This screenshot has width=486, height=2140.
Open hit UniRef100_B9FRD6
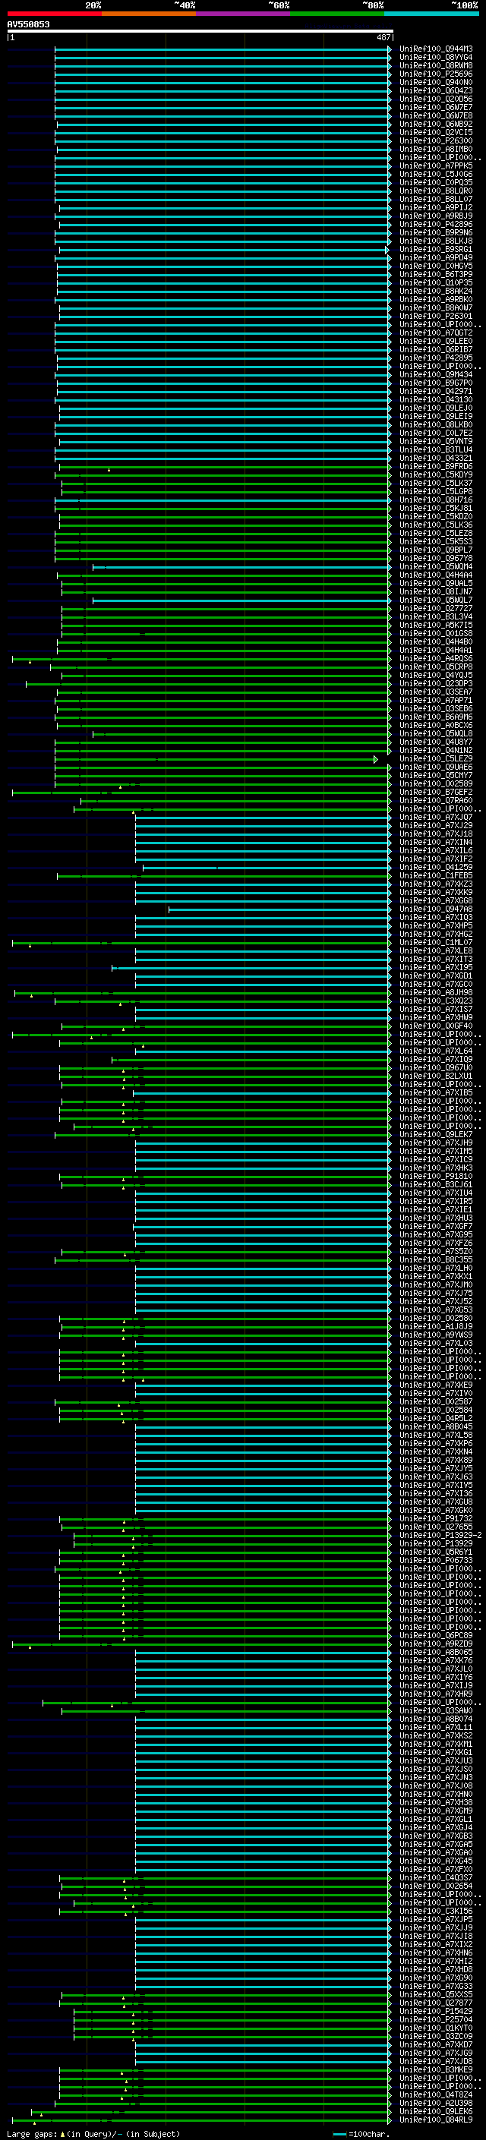(435, 467)
